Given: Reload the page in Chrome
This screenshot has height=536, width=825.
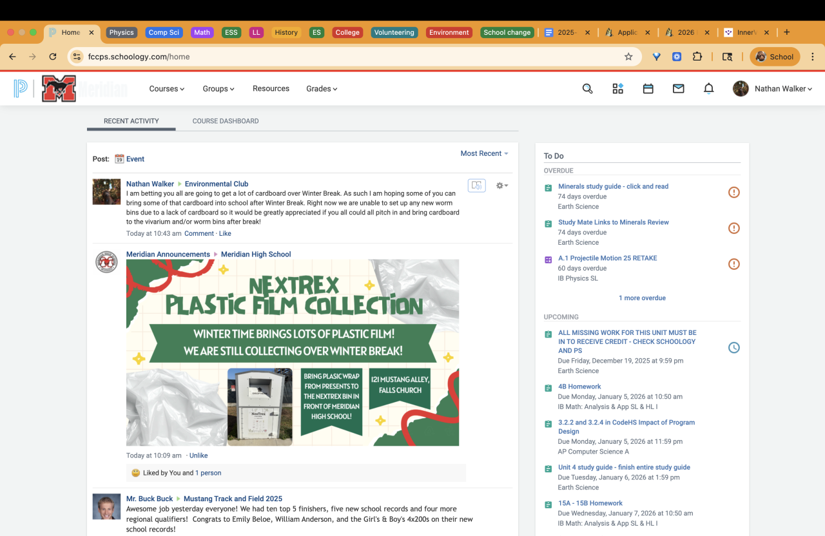Looking at the screenshot, I should (x=53, y=57).
